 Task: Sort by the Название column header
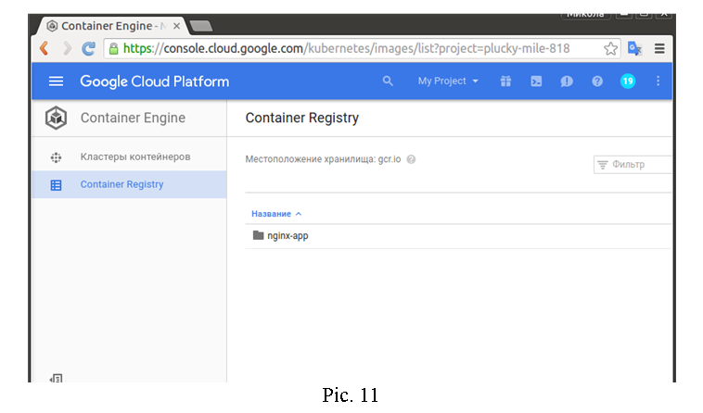tap(271, 214)
